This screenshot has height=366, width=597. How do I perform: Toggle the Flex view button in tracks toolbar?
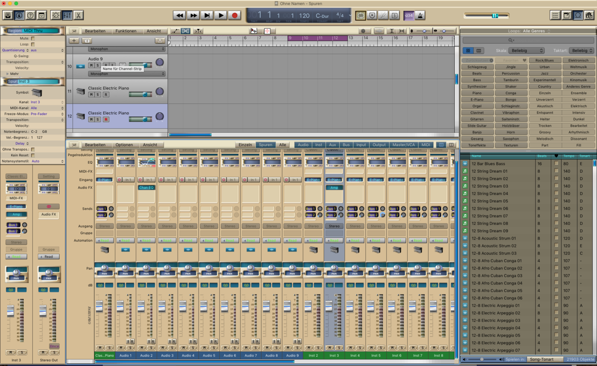[x=186, y=31]
